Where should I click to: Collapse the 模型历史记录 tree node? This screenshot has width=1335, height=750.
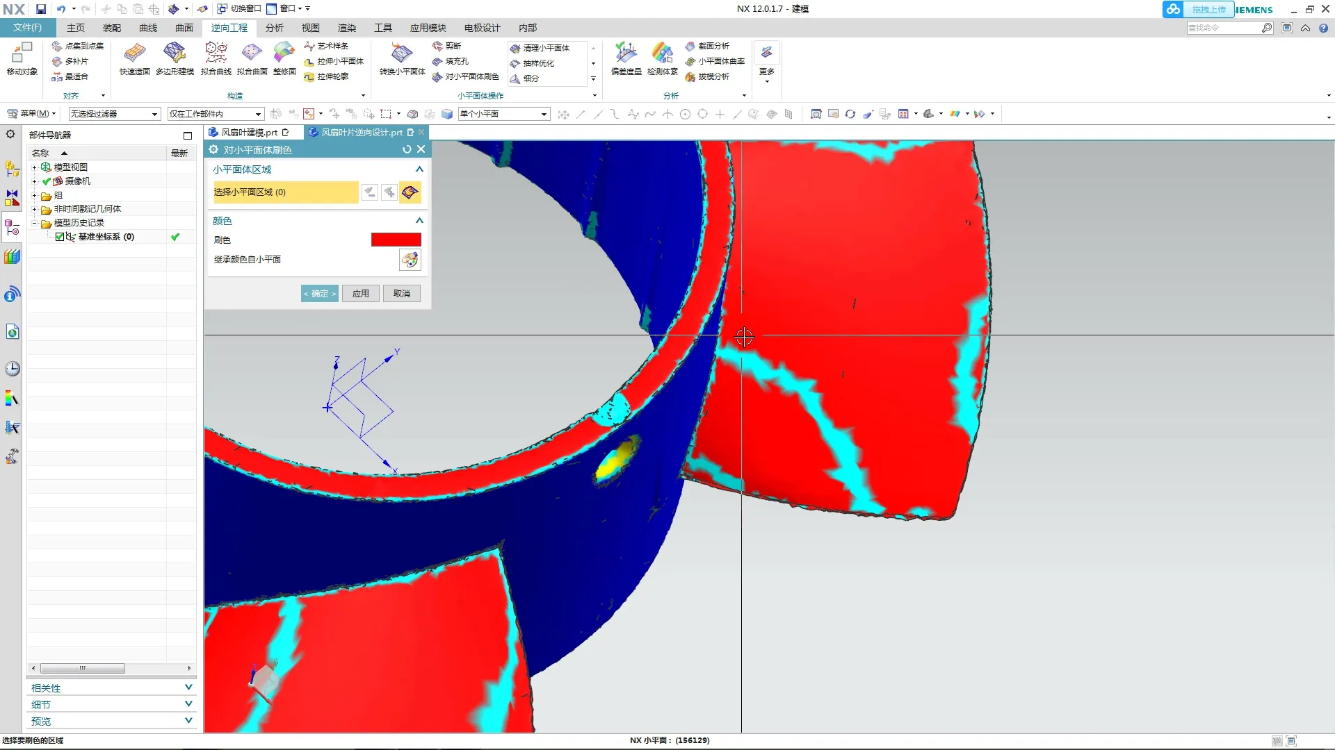pos(34,223)
